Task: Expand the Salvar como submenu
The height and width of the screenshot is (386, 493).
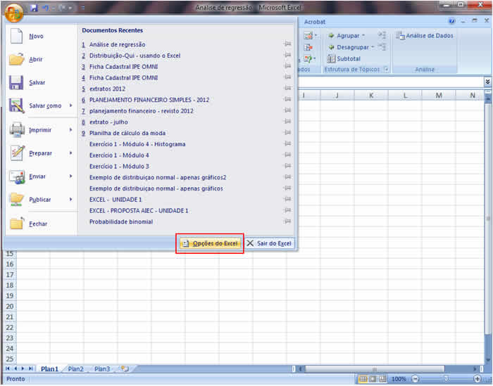Action: [x=70, y=106]
